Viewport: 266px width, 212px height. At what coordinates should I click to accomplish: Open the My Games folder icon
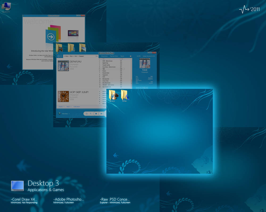pyautogui.click(x=113, y=96)
